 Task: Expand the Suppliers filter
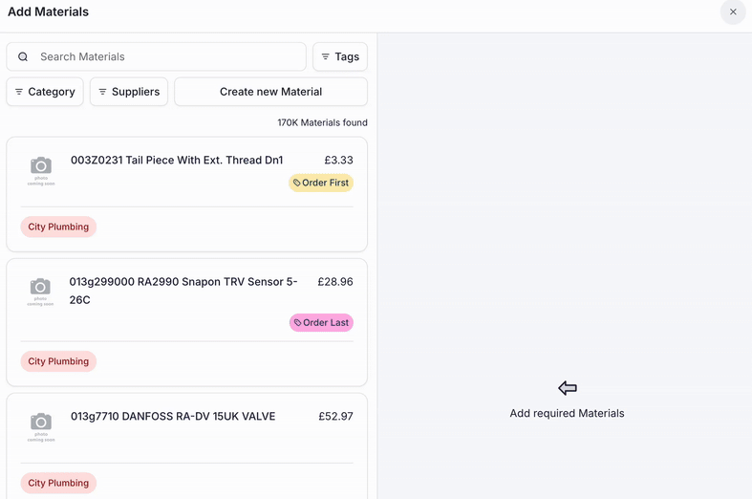click(x=129, y=92)
